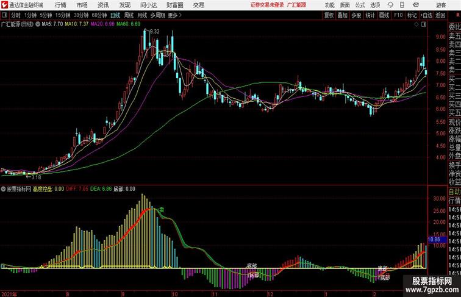Click the DIFF 7.05 value
The width and height of the screenshot is (461, 297).
77,189
